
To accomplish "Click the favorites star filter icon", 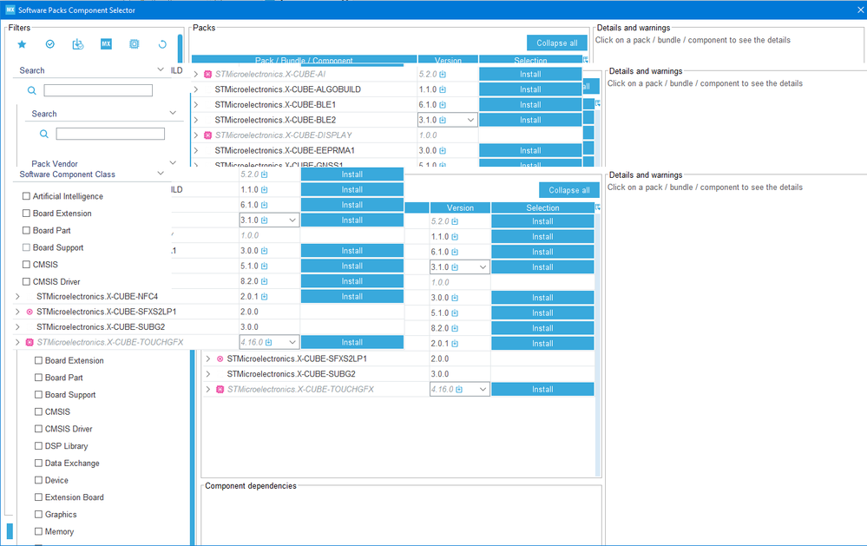I will click(x=22, y=44).
